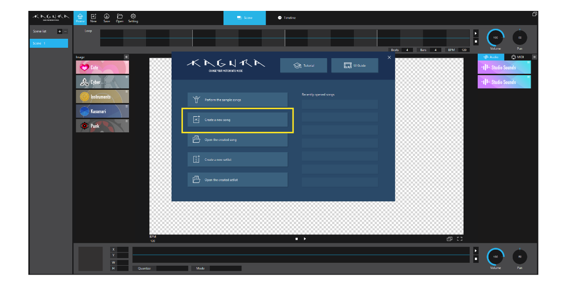567x286 pixels.
Task: Switch to the Timeline tab
Action: [x=287, y=18]
